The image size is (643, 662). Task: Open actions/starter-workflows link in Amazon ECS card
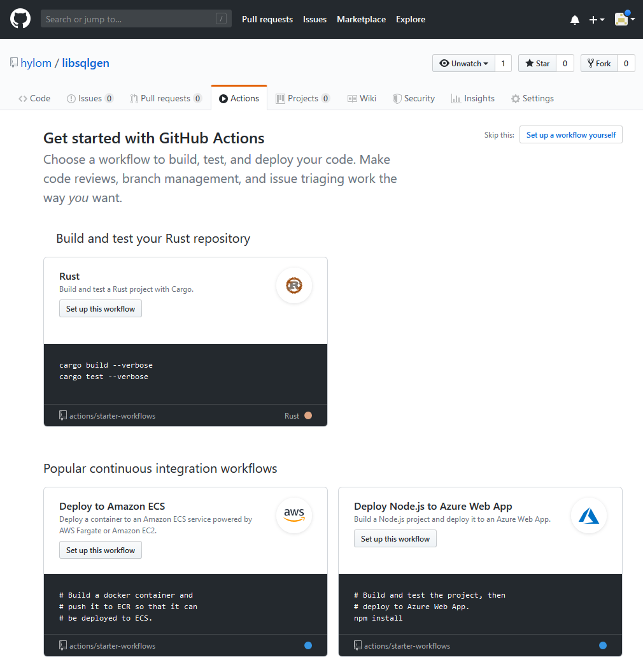pos(112,645)
